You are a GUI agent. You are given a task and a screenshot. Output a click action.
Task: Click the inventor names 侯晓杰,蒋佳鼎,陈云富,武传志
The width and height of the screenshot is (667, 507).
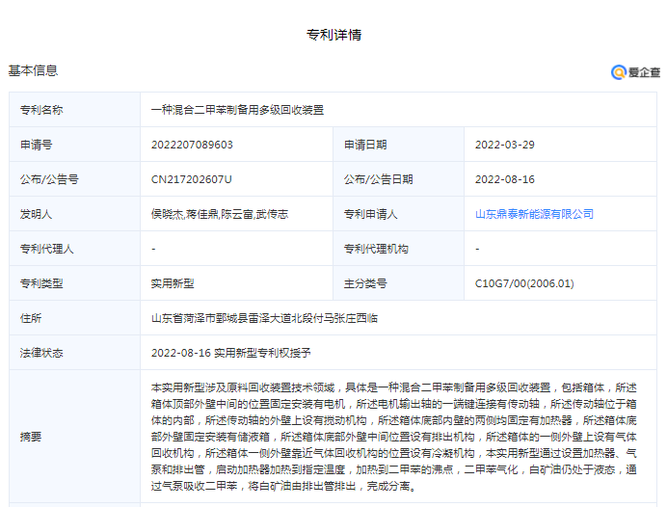219,214
